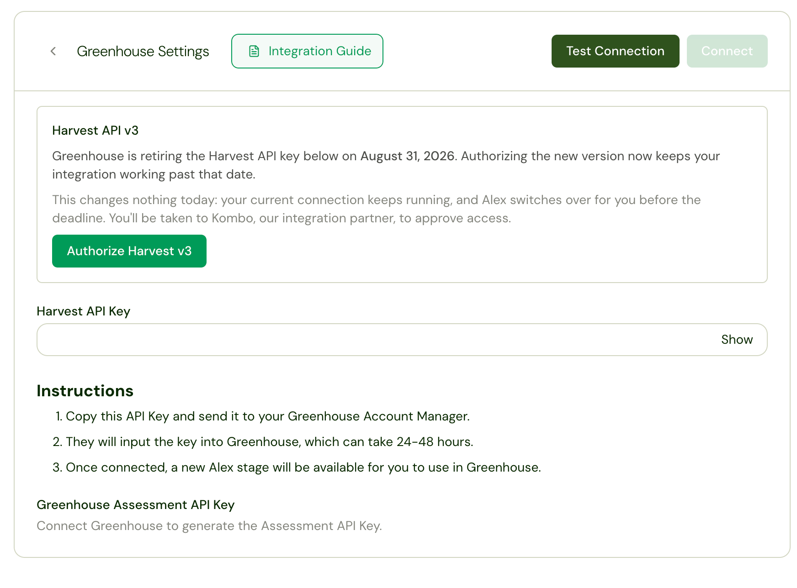Click the Connect button

click(727, 51)
